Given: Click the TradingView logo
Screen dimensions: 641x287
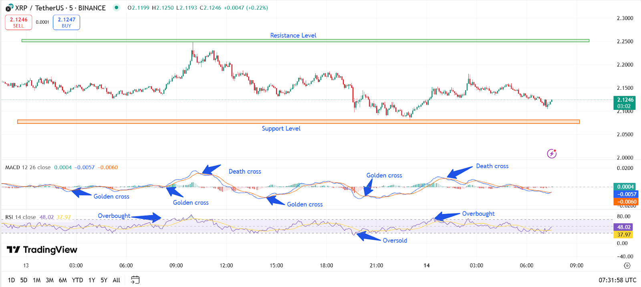Looking at the screenshot, I should click(x=42, y=250).
